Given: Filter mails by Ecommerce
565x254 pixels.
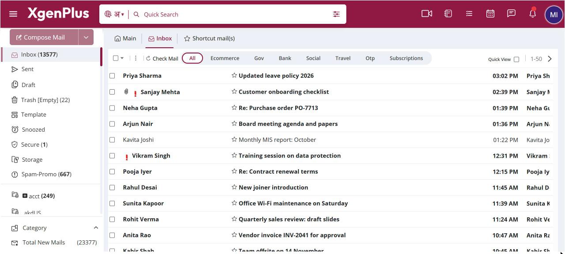Looking at the screenshot, I should pos(225,58).
